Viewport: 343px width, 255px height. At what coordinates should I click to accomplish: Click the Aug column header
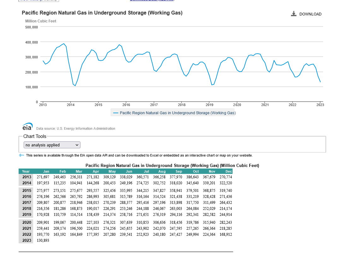pos(162,171)
